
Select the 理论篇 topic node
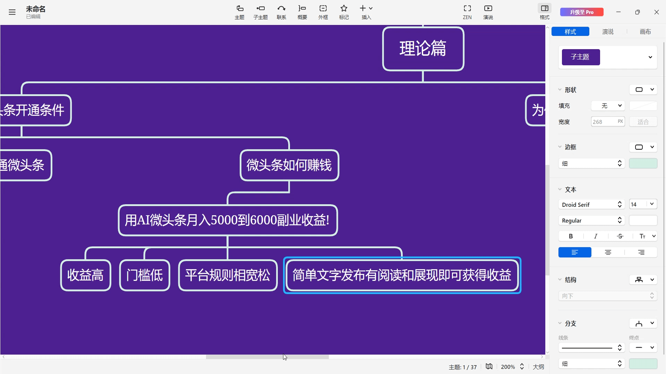coord(423,49)
